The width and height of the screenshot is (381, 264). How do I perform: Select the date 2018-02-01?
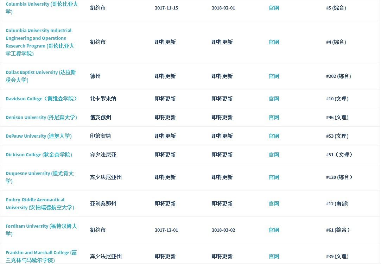(223, 8)
